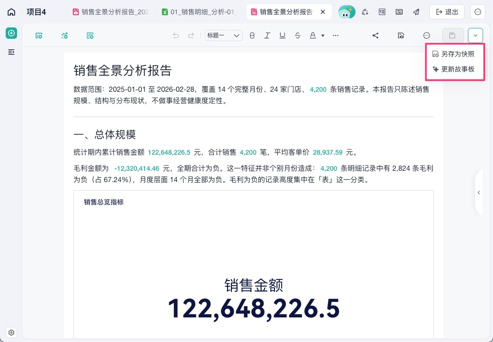Viewport: 493px width, 342px height.
Task: Redo the last edit
Action: [191, 36]
